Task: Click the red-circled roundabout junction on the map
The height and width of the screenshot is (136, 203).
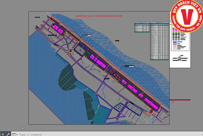Action: (x=71, y=51)
